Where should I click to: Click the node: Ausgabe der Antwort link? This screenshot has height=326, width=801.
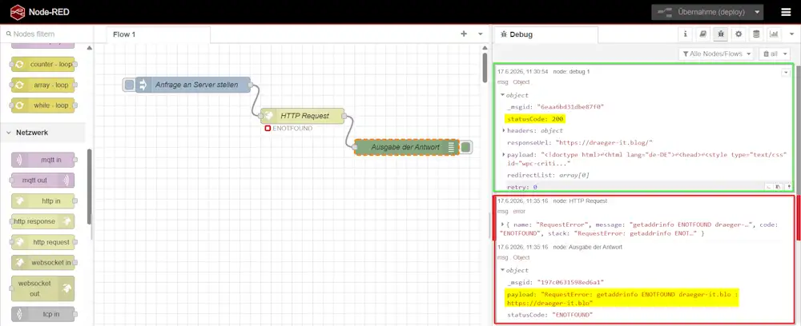click(x=587, y=247)
